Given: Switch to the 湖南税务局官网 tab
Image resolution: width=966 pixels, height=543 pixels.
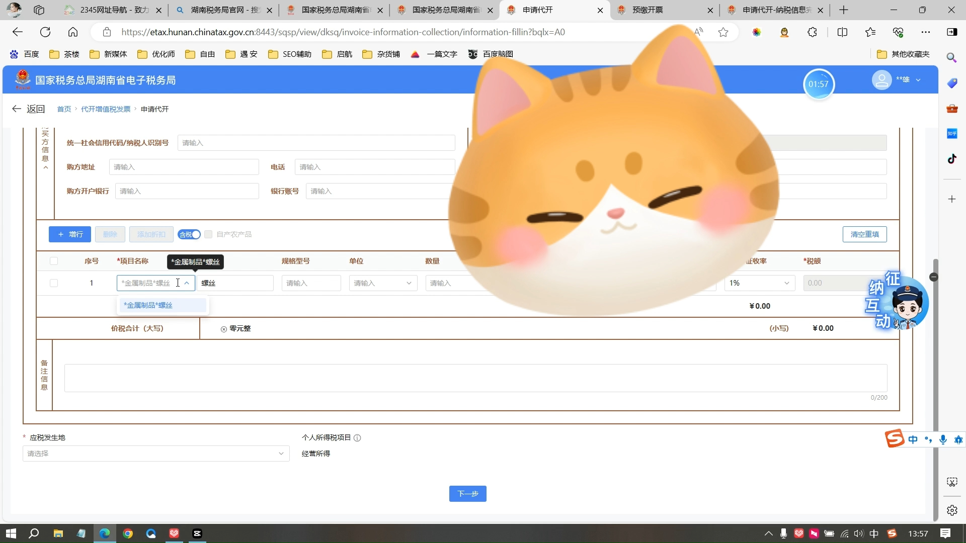Looking at the screenshot, I should coord(224,10).
